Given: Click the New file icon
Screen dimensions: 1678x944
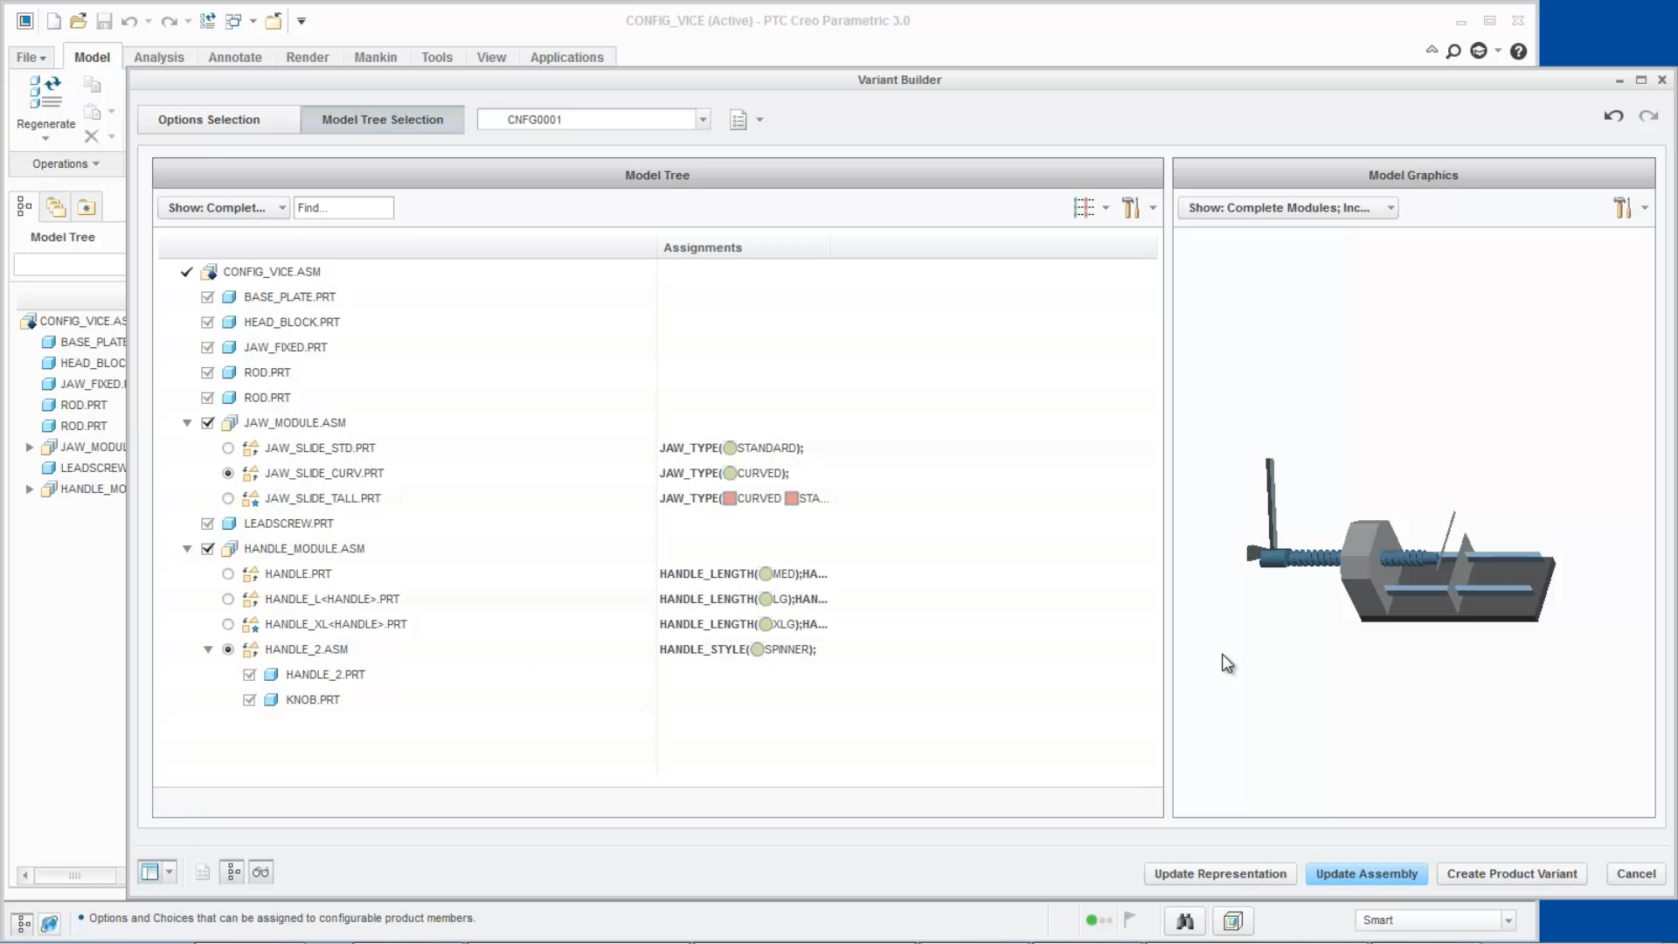Looking at the screenshot, I should point(53,21).
